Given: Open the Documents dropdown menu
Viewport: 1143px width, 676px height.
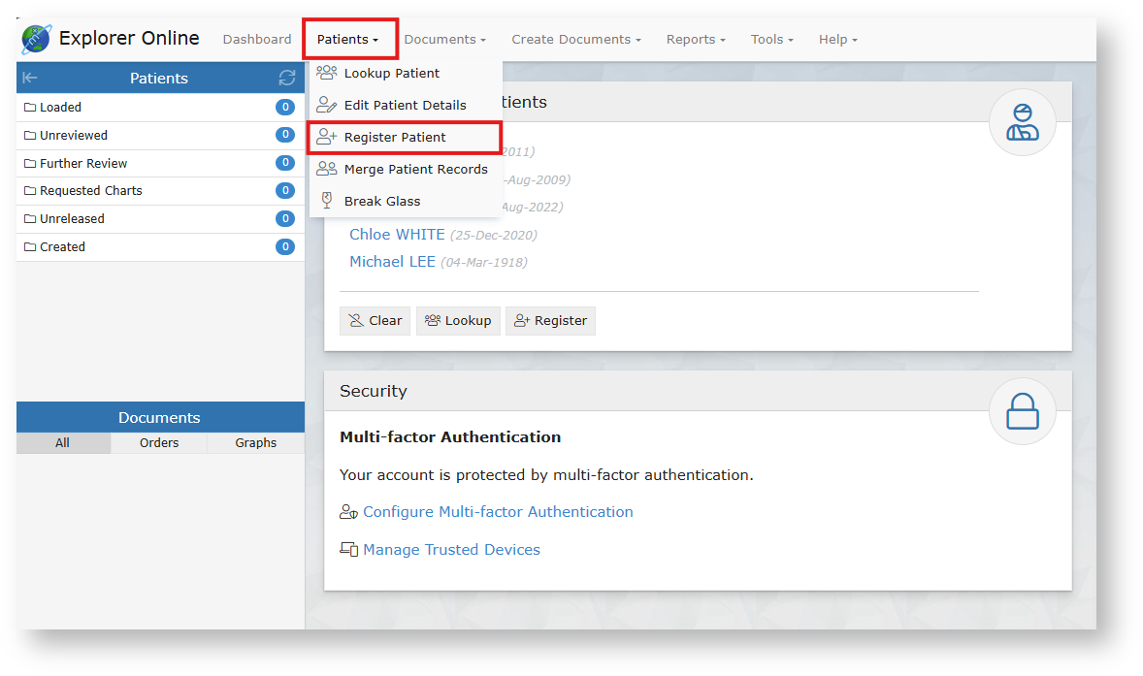Looking at the screenshot, I should (444, 40).
